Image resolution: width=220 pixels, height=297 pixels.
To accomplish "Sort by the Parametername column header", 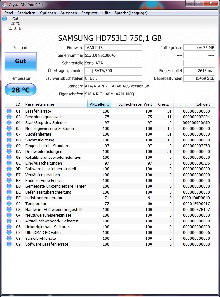I will pyautogui.click(x=55, y=104).
